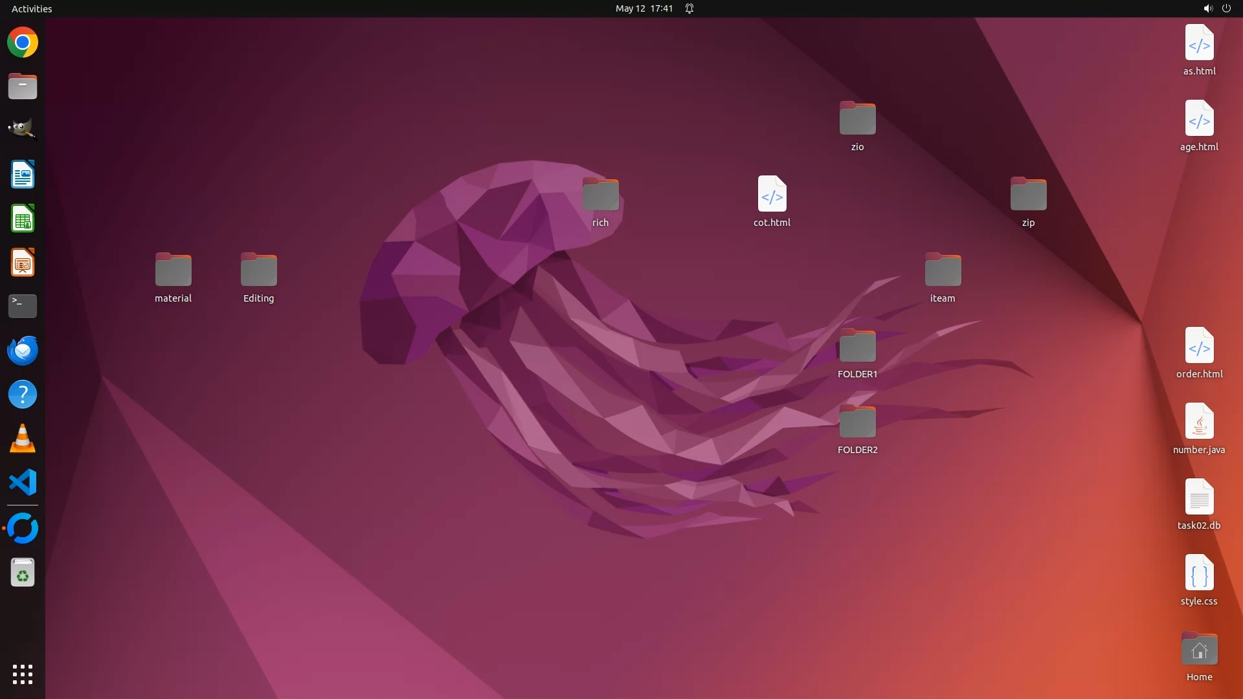This screenshot has height=699, width=1243.
Task: Launch Thunderbird mail client
Action: click(x=23, y=350)
